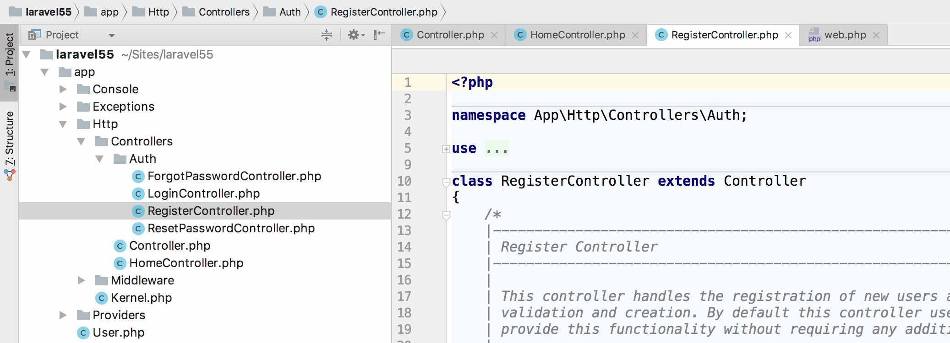
Task: Click the Structure tool window icon
Action: point(10,175)
